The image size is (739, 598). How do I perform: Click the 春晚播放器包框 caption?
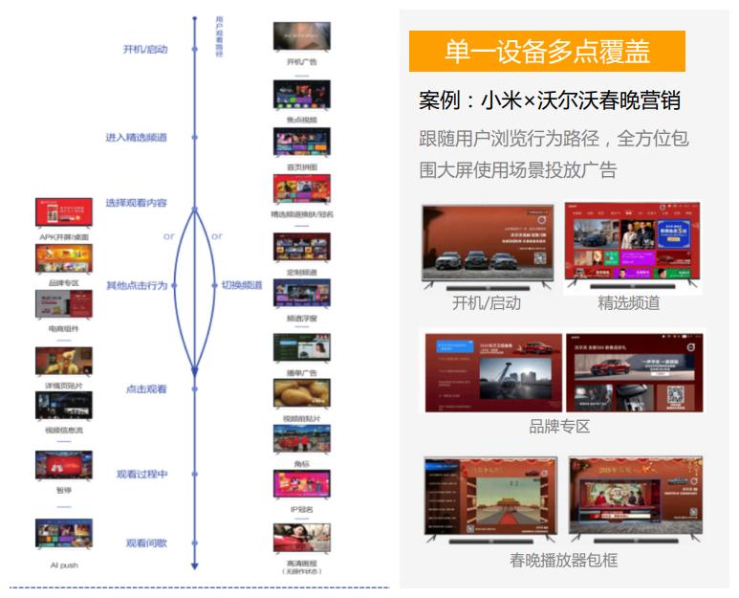click(x=563, y=561)
